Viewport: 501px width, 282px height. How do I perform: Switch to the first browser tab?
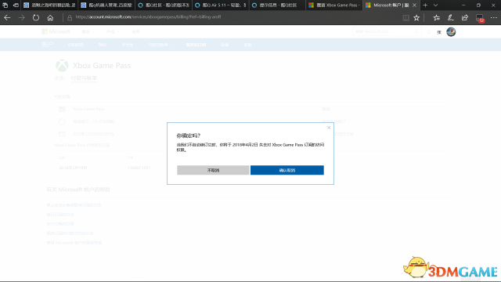[50, 5]
